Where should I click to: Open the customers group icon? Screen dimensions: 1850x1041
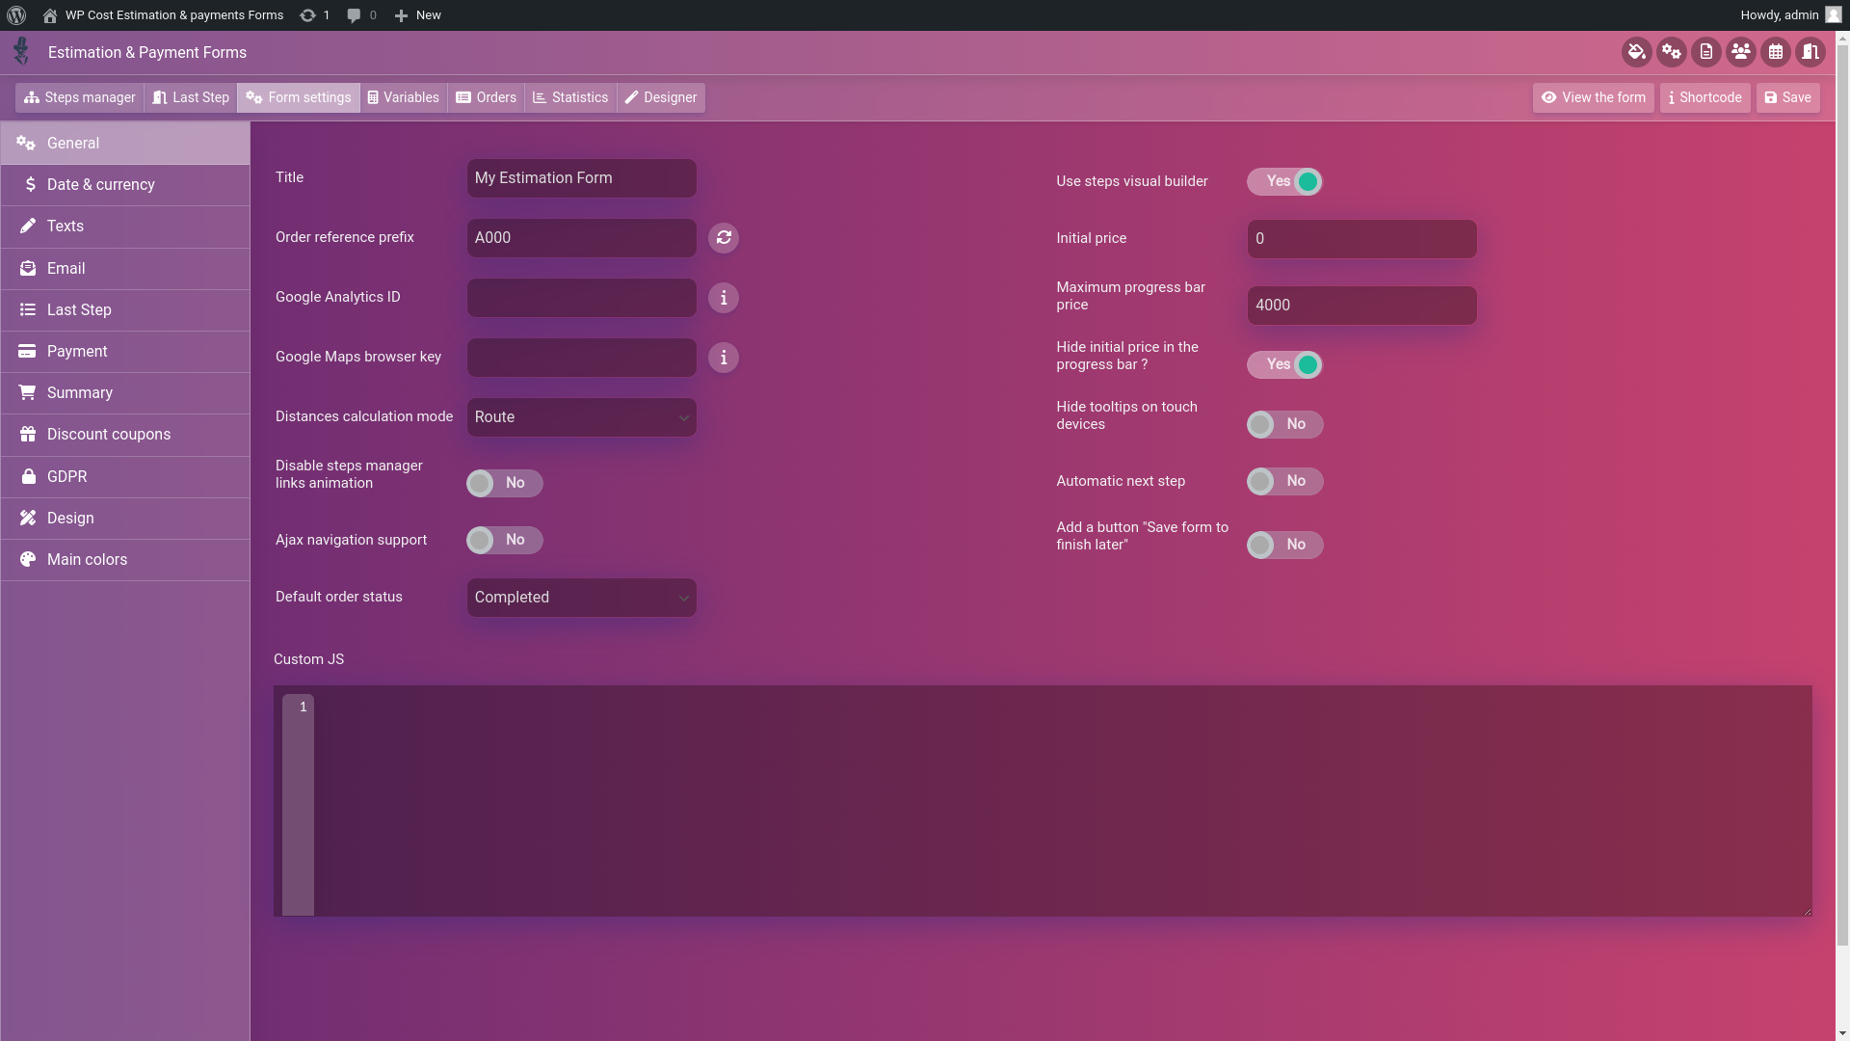point(1740,52)
